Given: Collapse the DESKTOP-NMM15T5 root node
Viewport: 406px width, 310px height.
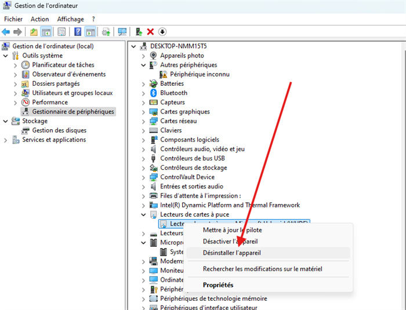Looking at the screenshot, I should [133, 46].
